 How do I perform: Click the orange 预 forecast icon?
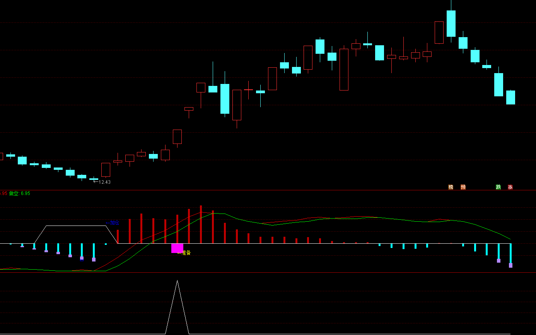click(463, 187)
